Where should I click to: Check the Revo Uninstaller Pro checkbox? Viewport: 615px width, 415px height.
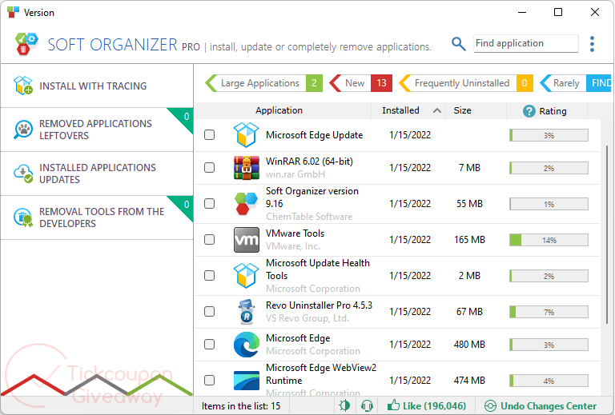[x=210, y=312]
